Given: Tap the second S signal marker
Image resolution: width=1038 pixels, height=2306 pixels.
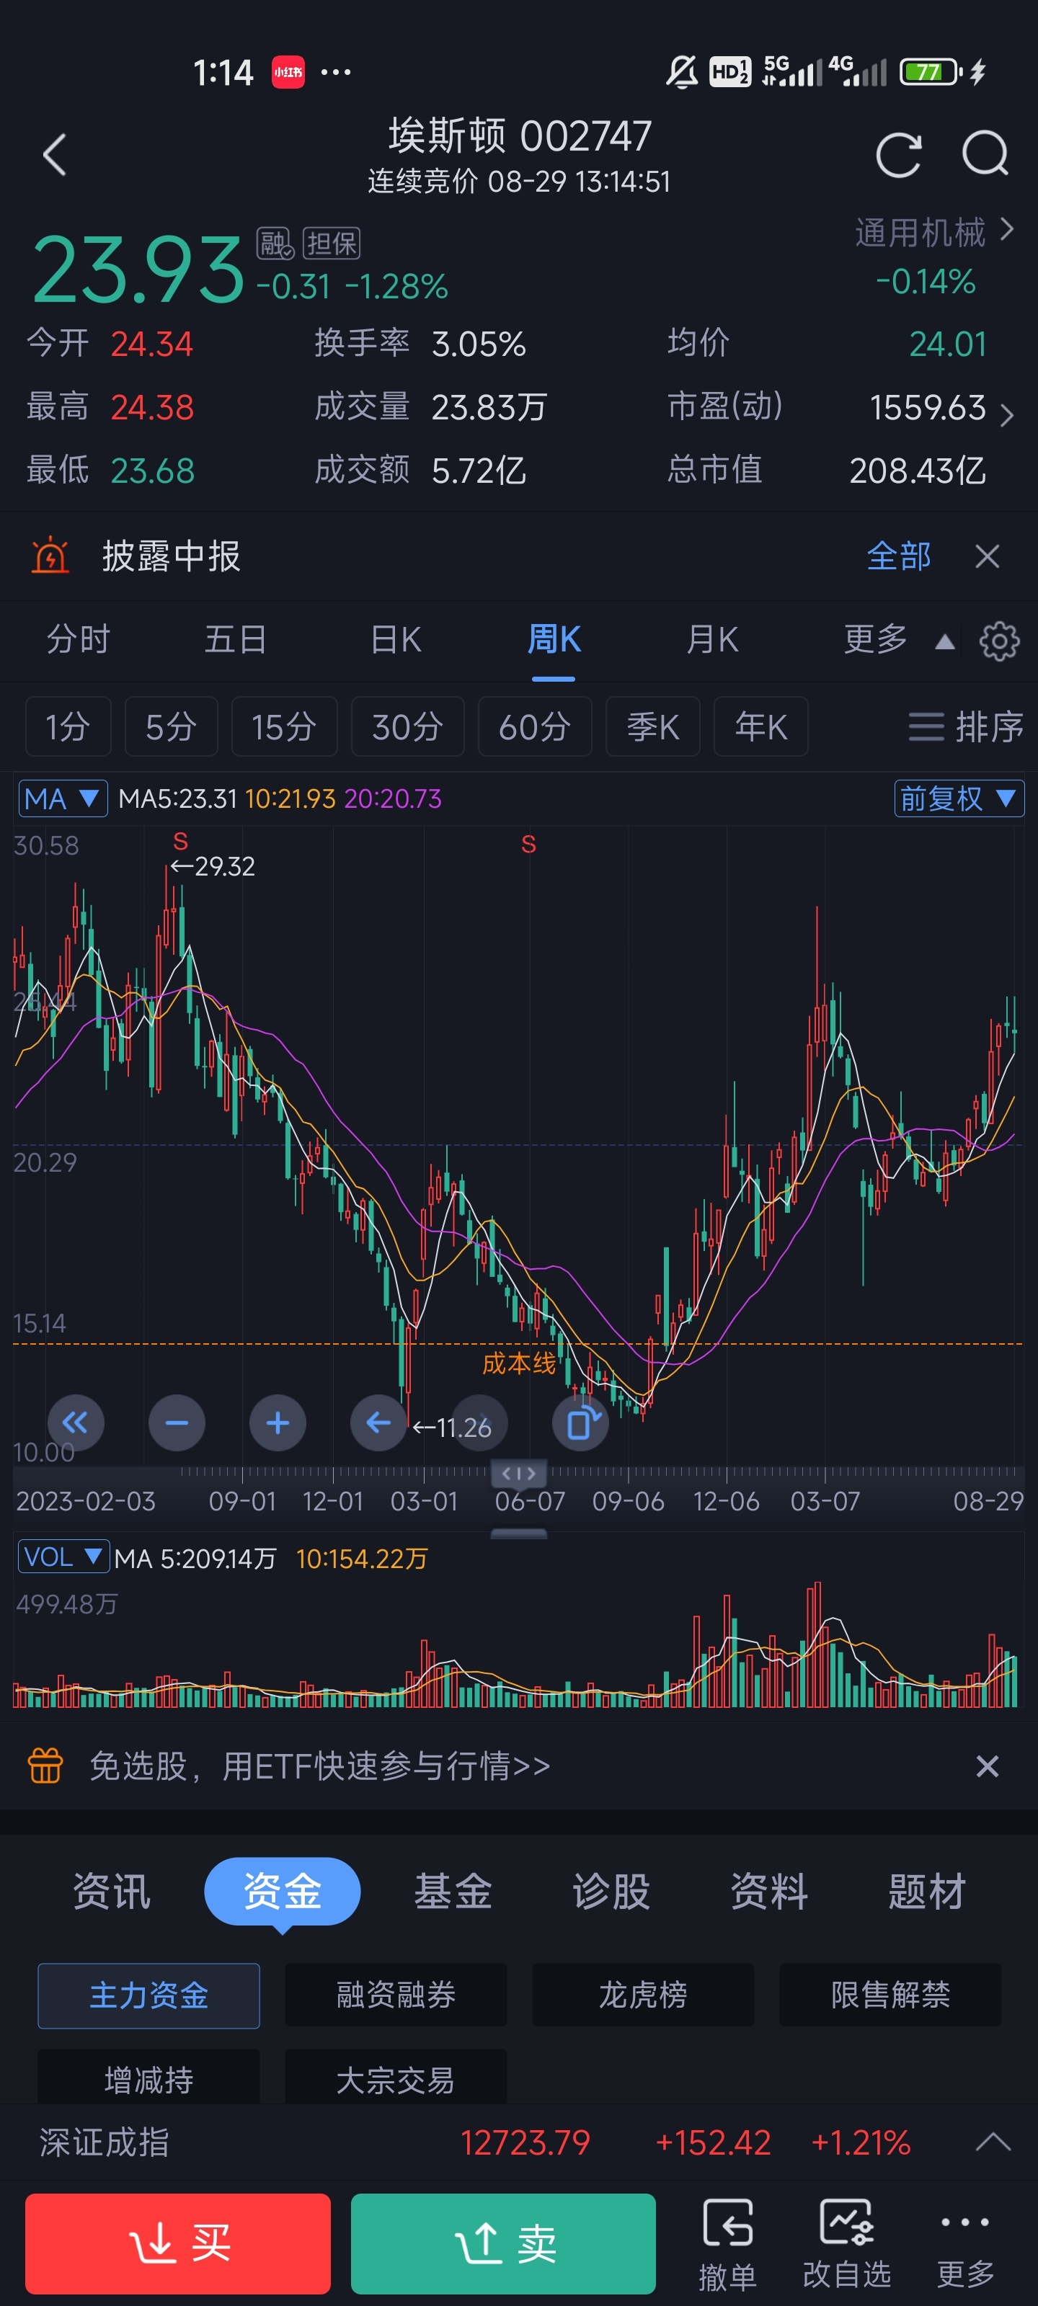Looking at the screenshot, I should pos(528,844).
